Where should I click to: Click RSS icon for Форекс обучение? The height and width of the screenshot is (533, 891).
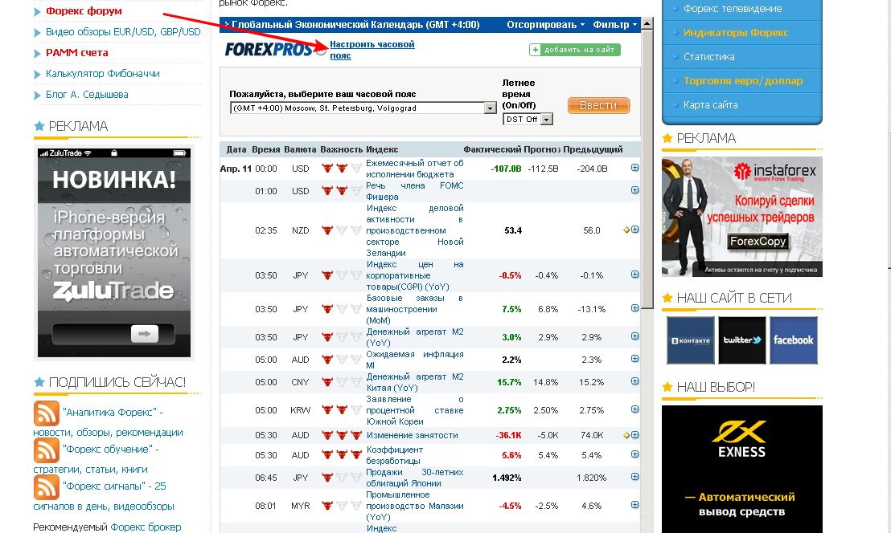[46, 450]
